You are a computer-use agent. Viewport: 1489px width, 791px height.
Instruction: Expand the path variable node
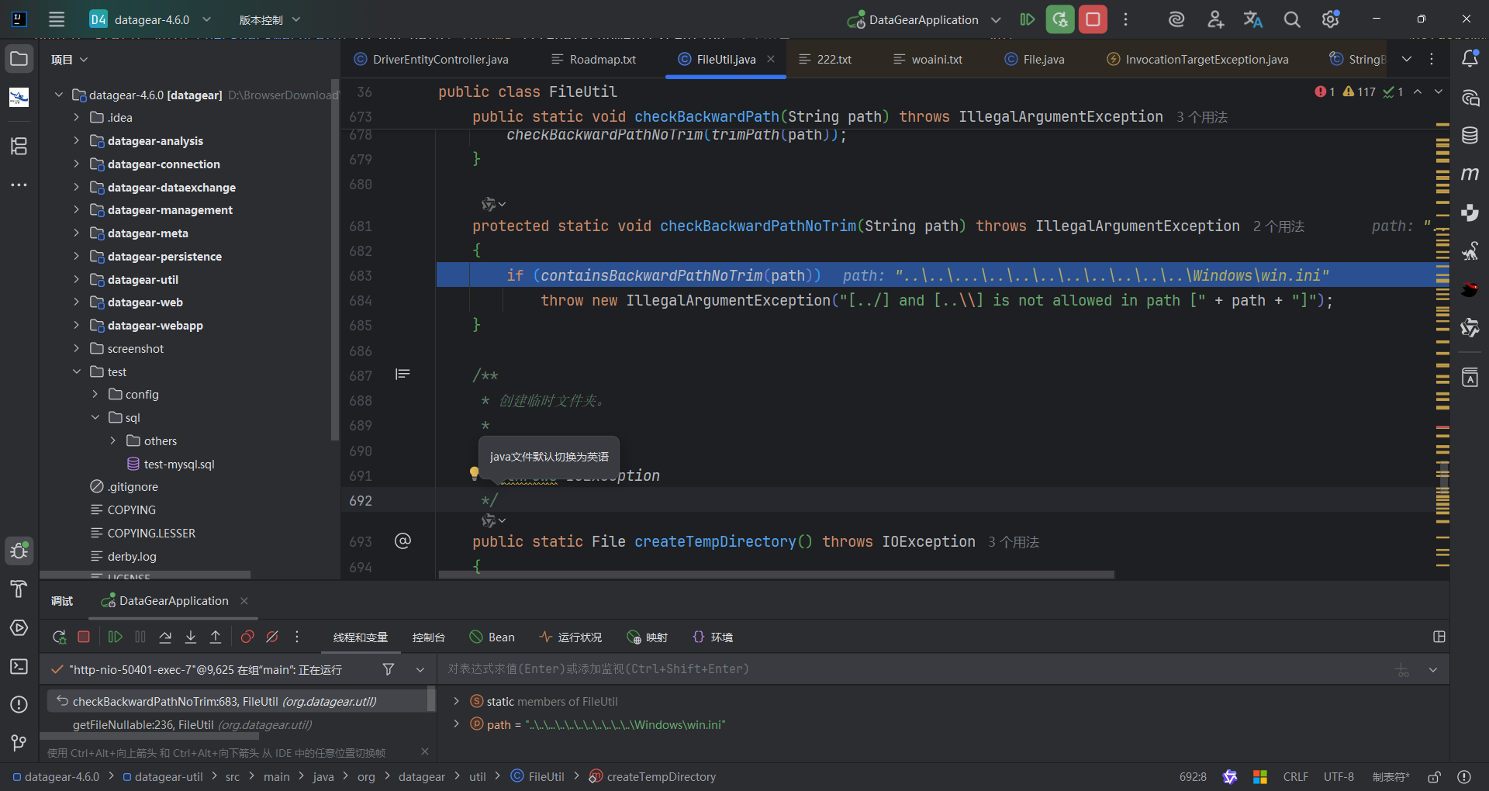click(456, 724)
